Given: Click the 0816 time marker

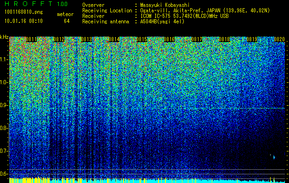Looking at the screenshot, I should click(169, 39).
